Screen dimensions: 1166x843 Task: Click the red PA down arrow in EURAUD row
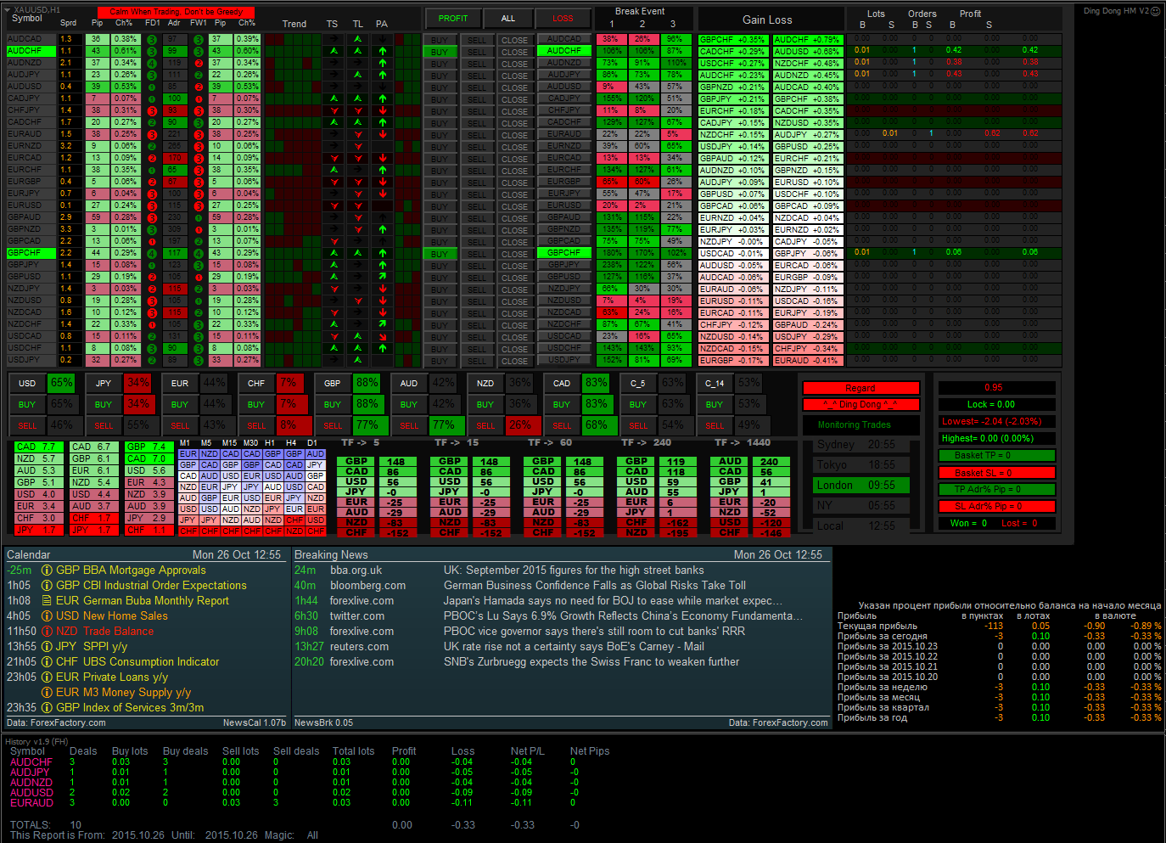(x=382, y=134)
